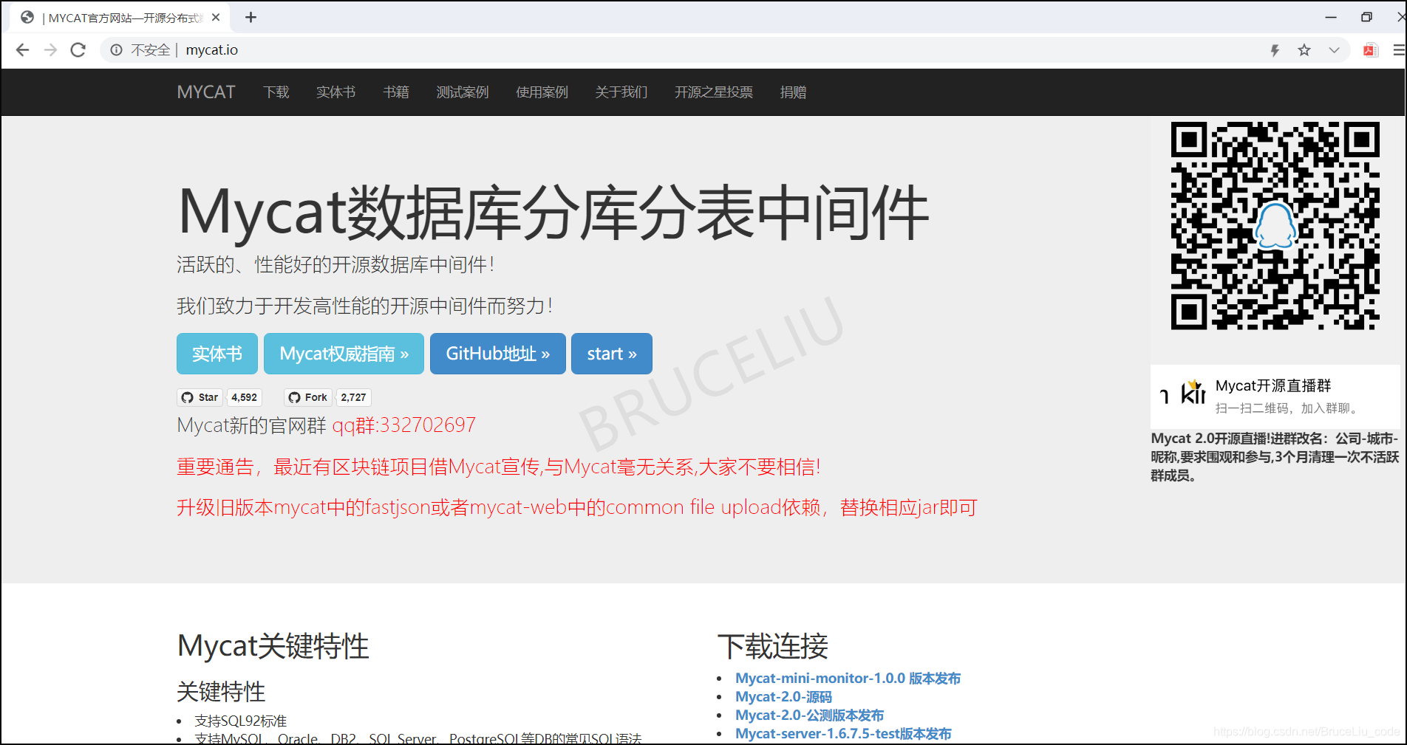The height and width of the screenshot is (745, 1407).
Task: Click the 下载连接 heading
Action: (773, 646)
